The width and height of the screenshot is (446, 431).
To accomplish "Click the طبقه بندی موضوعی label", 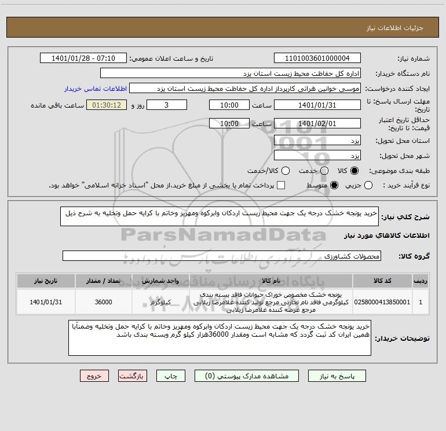I will [x=399, y=171].
